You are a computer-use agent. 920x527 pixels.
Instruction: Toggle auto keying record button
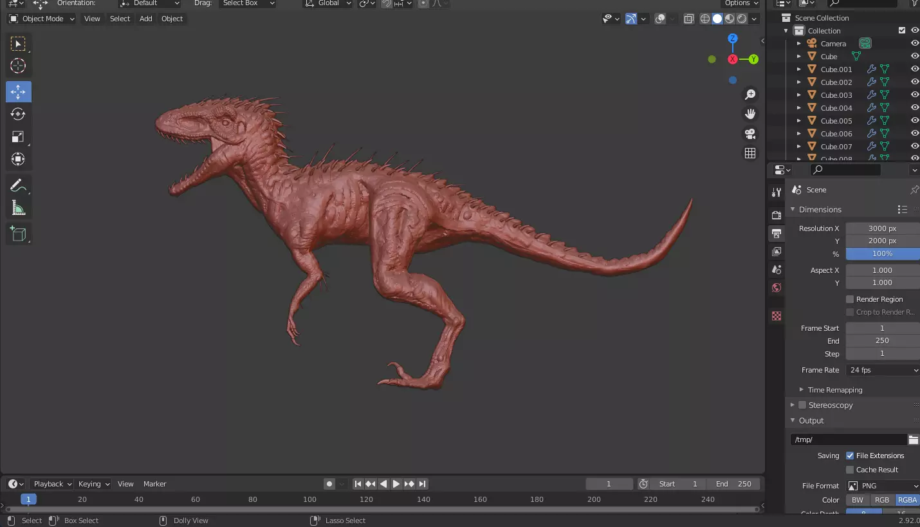pyautogui.click(x=329, y=484)
